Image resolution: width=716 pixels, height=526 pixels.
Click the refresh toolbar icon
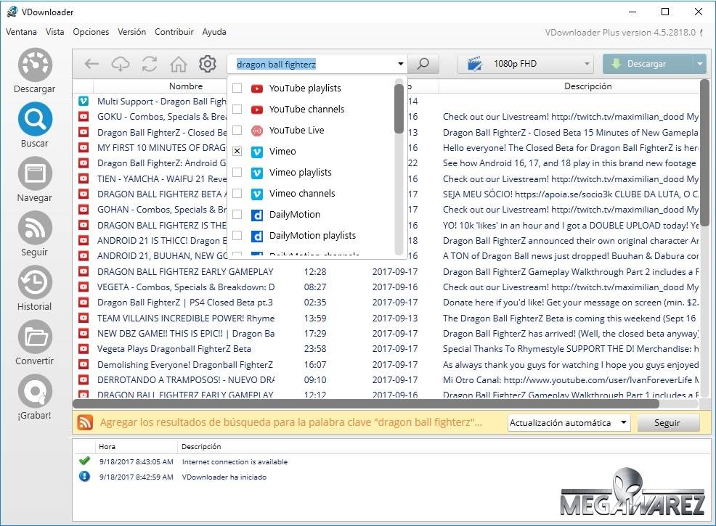pyautogui.click(x=150, y=64)
